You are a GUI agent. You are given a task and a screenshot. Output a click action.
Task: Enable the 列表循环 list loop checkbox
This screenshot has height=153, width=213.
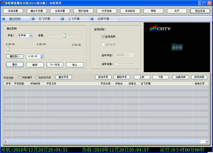pyautogui.click(x=20, y=77)
